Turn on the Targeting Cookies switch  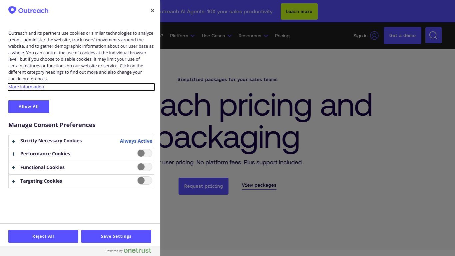click(x=145, y=181)
